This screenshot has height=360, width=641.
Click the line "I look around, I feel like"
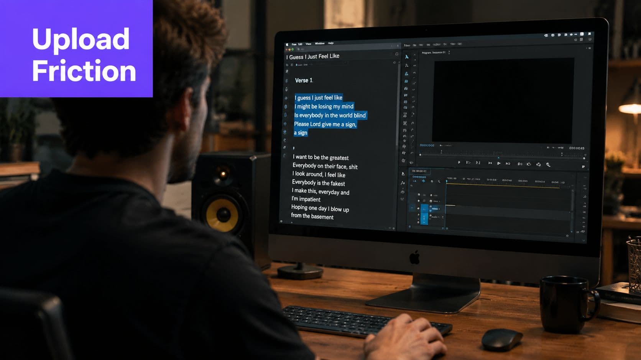[319, 174]
